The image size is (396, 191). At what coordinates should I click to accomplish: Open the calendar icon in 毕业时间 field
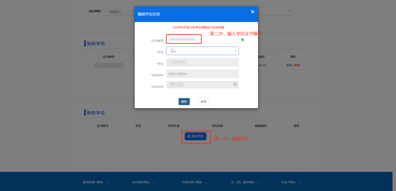[x=235, y=84]
